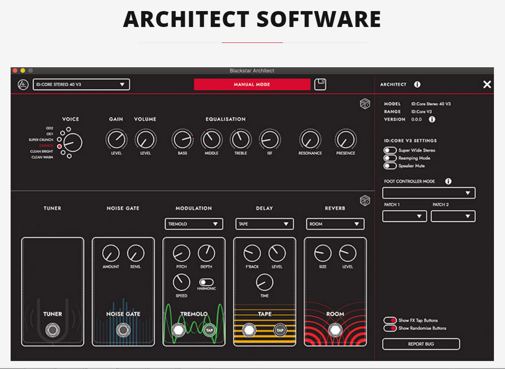Expand the Modulation type dropdown showing Tremolo
Screen dimensions: 505x369
pos(194,224)
